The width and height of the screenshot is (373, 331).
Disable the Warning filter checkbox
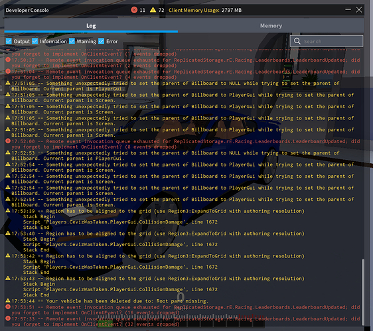coord(72,41)
